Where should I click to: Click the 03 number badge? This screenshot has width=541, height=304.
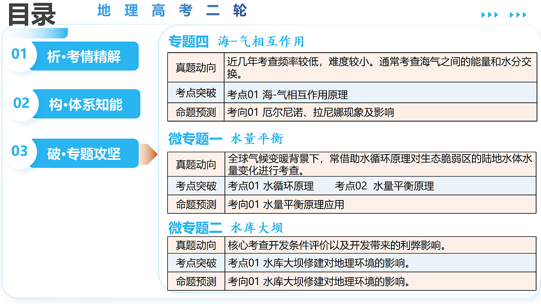pyautogui.click(x=20, y=151)
